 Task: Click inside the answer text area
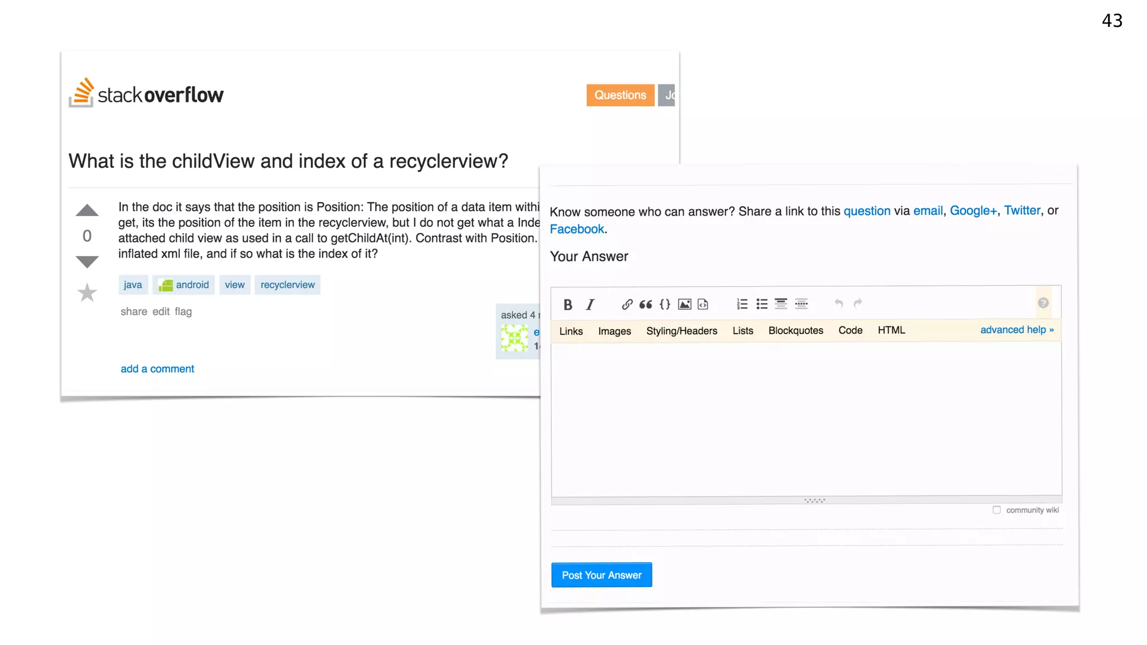pos(806,419)
